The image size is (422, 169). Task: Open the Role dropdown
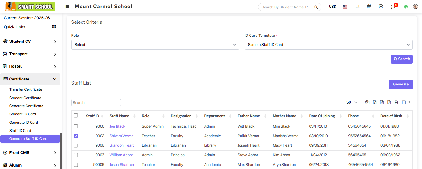(155, 45)
